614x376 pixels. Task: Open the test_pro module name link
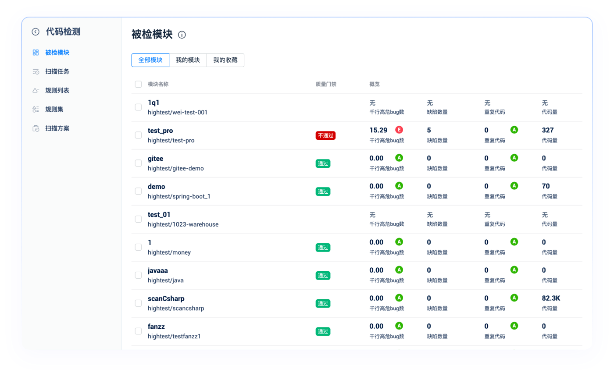point(161,131)
